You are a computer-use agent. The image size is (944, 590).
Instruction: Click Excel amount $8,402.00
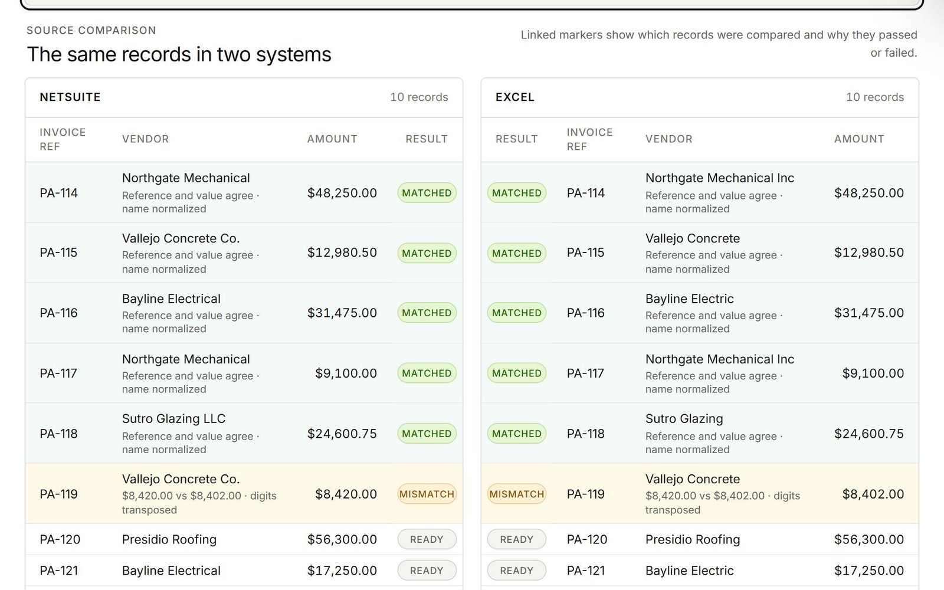click(873, 494)
